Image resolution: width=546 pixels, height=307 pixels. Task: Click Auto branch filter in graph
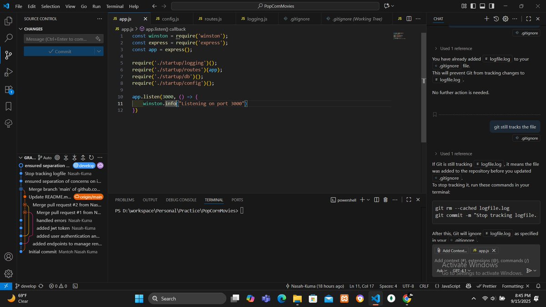[45, 157]
